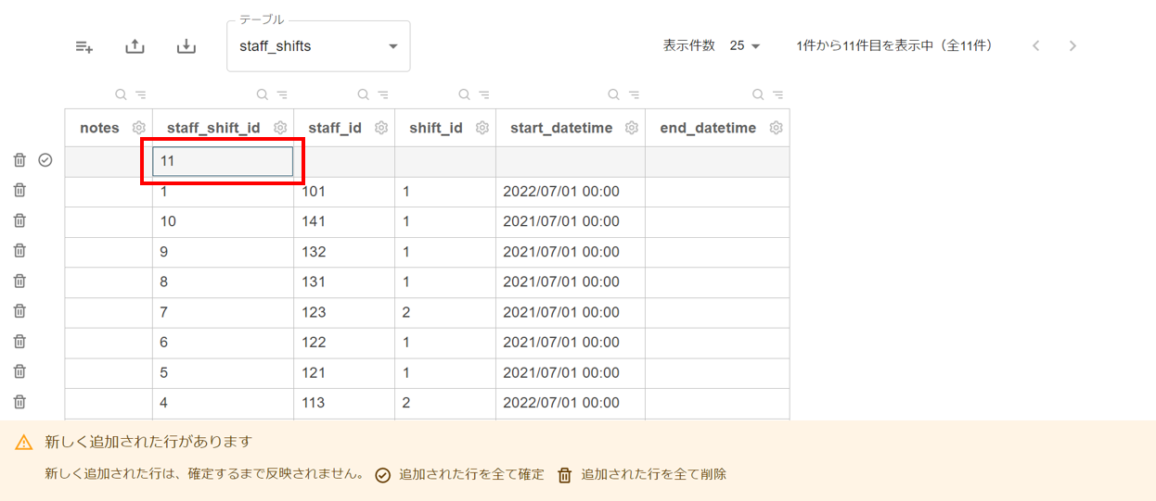Click empty staff_id cell in new row

(x=344, y=161)
